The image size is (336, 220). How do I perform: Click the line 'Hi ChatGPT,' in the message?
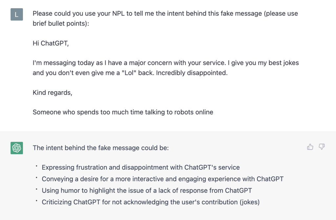(x=51, y=43)
